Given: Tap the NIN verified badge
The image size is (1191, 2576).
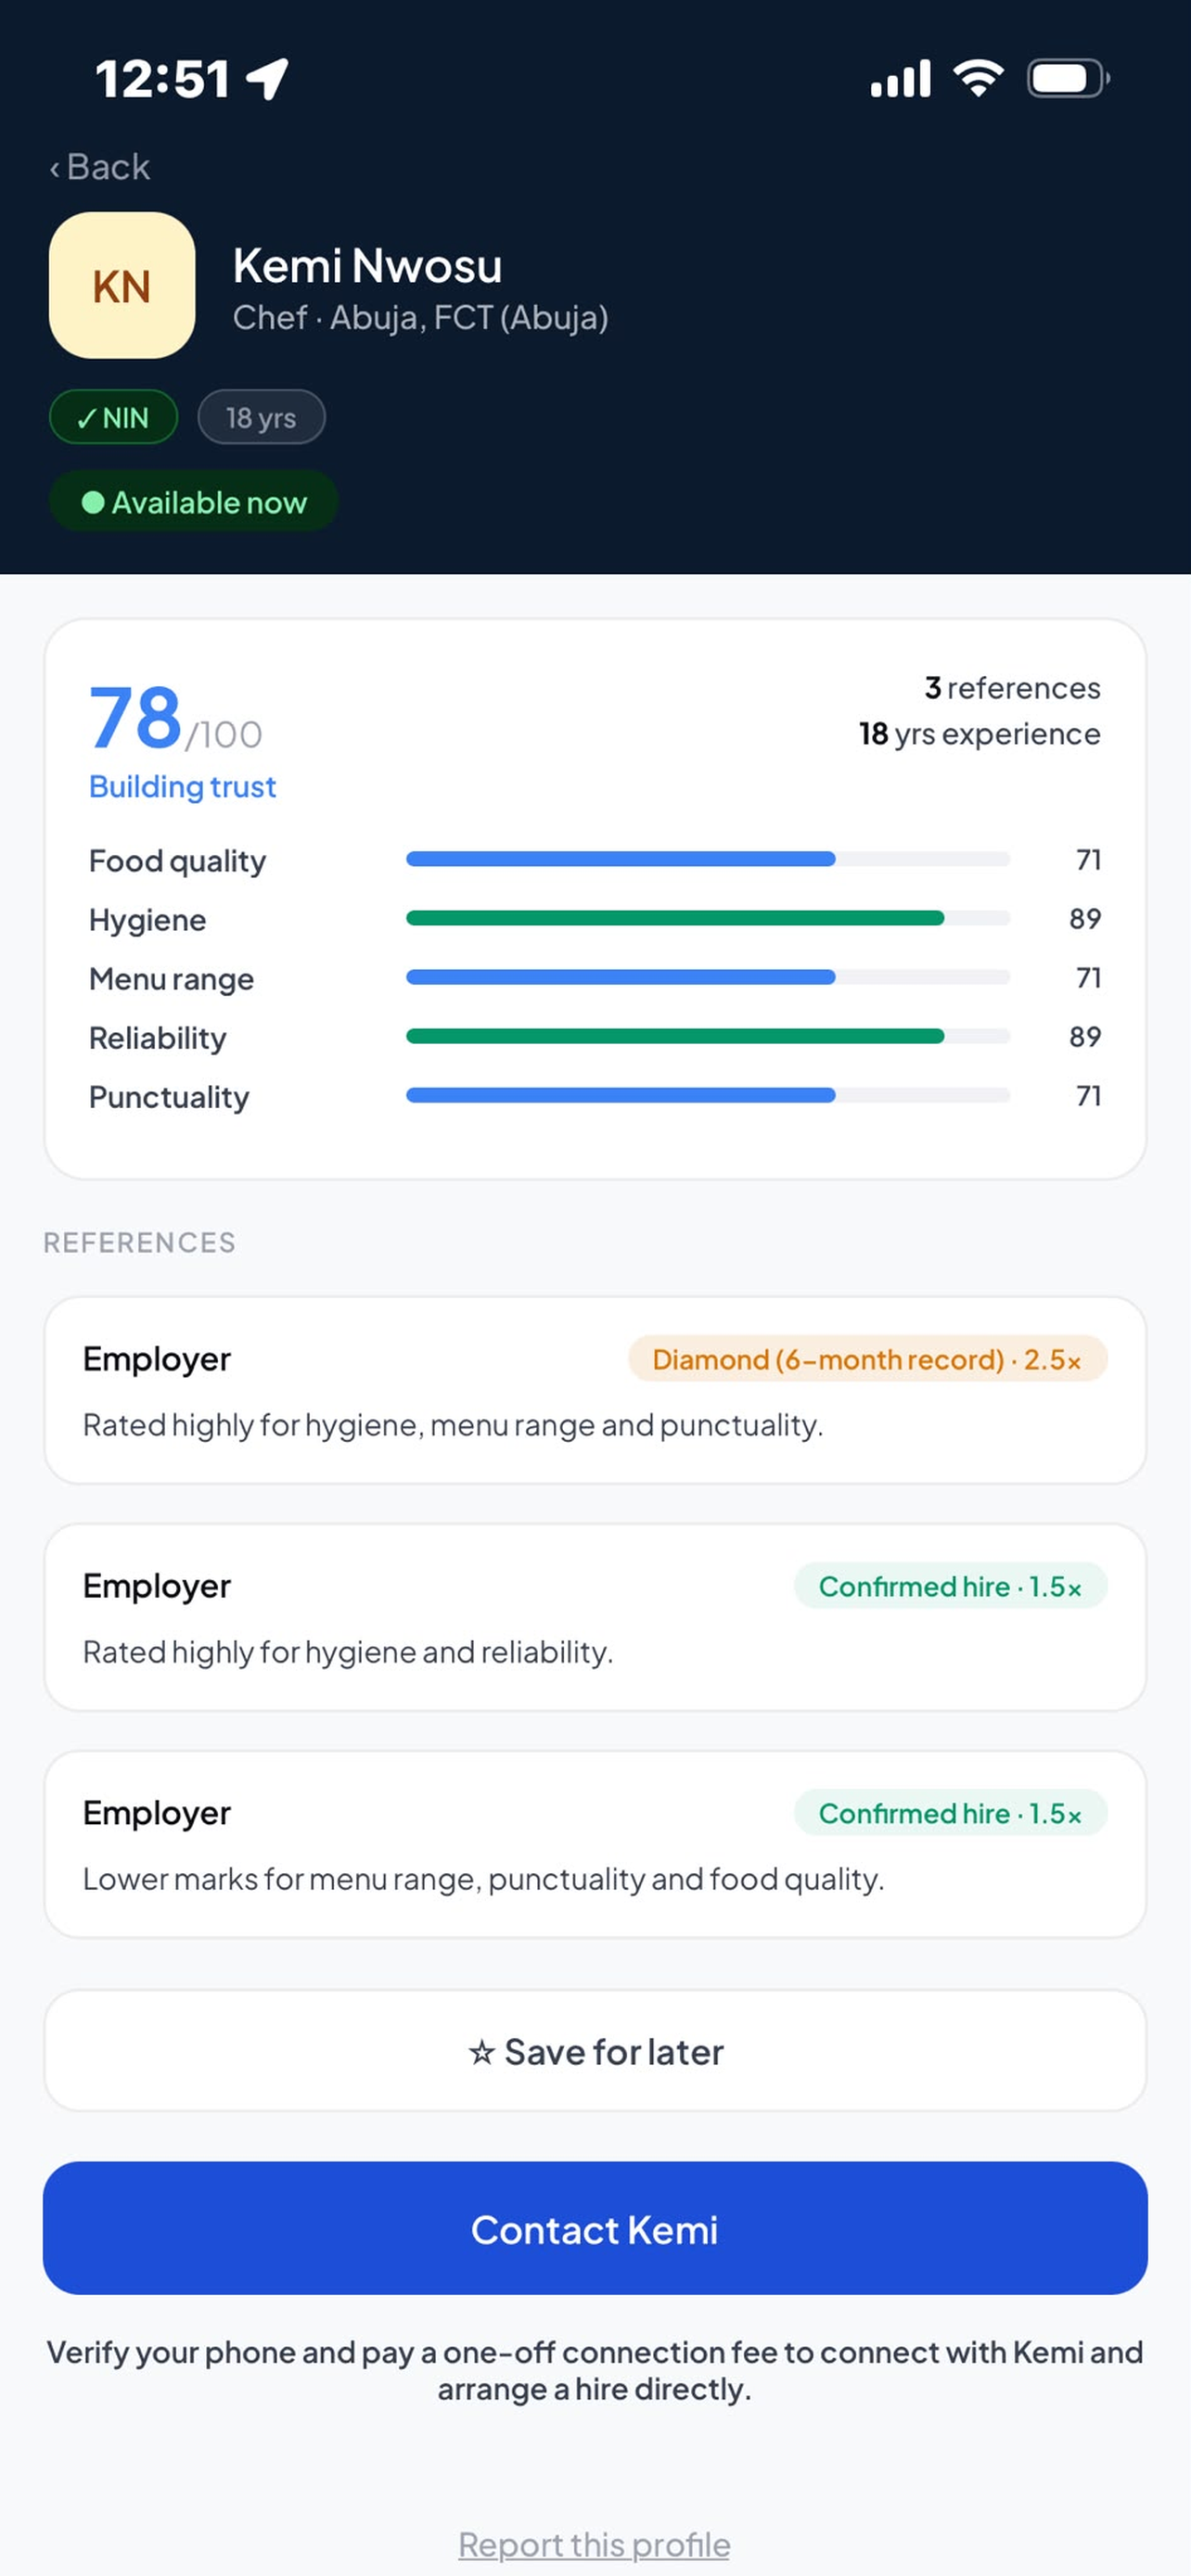Looking at the screenshot, I should (113, 417).
